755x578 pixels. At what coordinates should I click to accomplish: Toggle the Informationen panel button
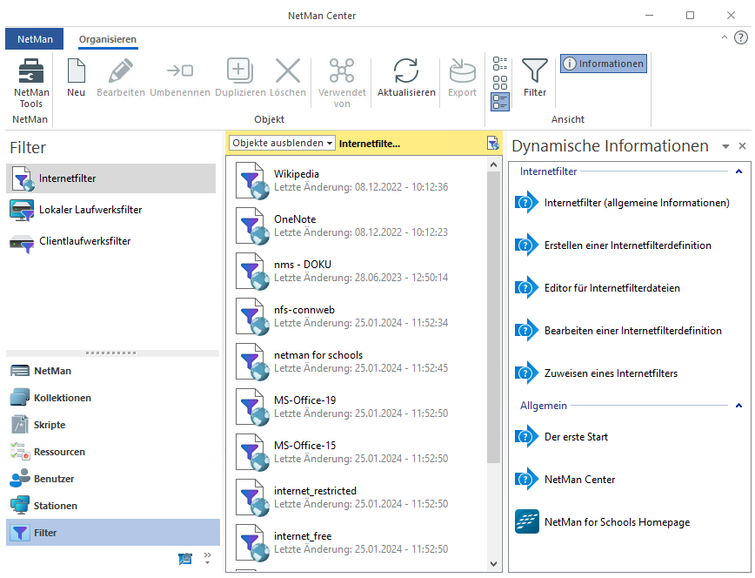(604, 64)
